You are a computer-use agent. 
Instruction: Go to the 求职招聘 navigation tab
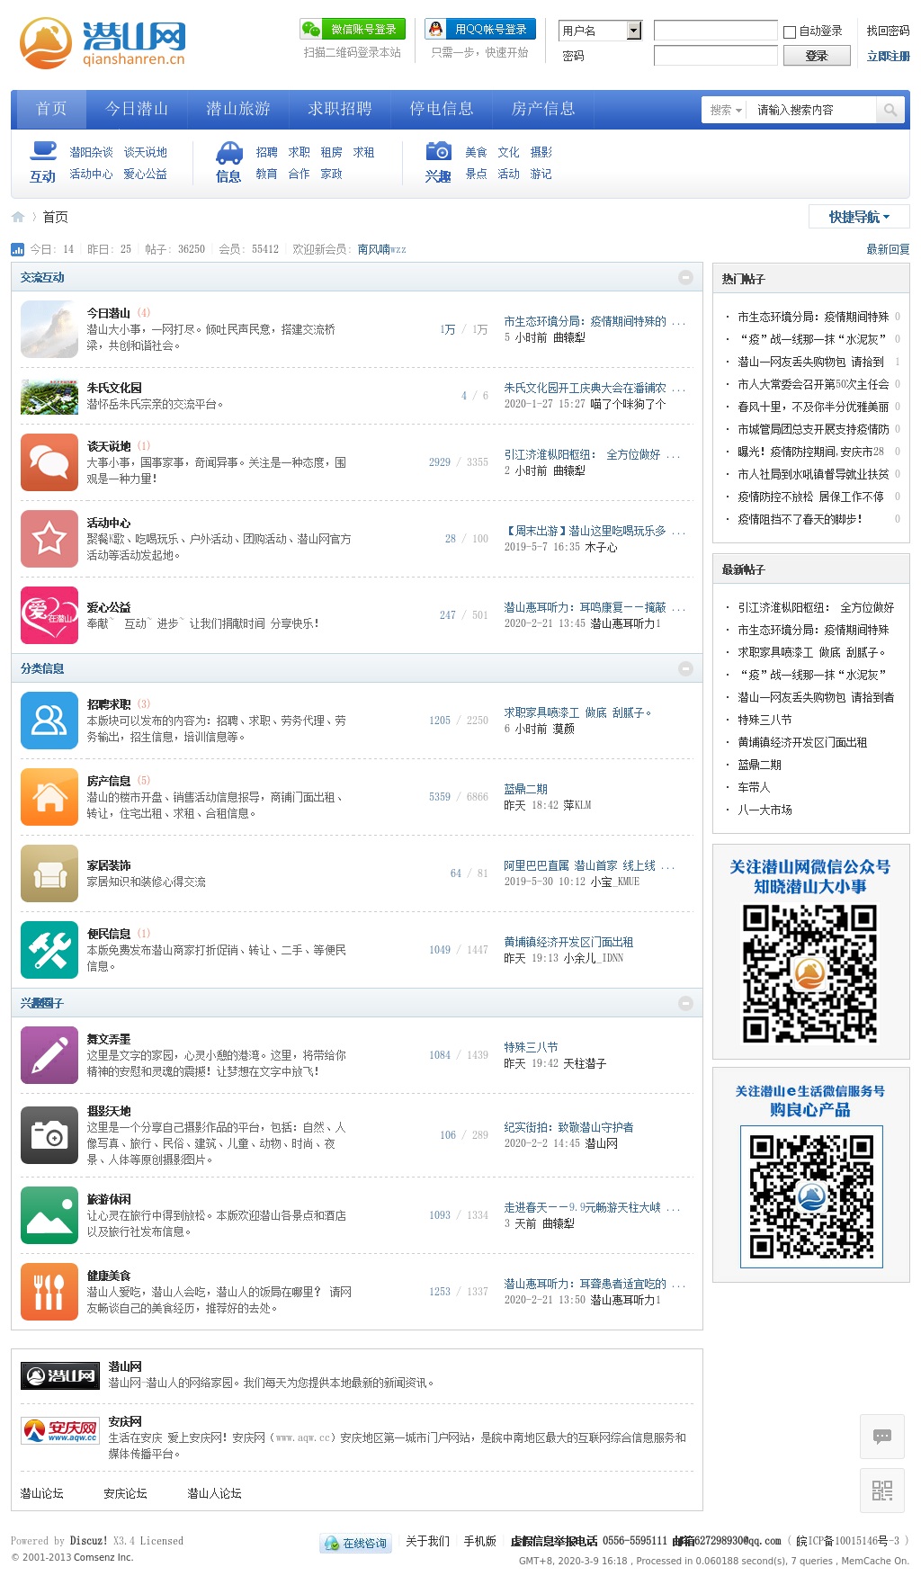[x=339, y=109]
